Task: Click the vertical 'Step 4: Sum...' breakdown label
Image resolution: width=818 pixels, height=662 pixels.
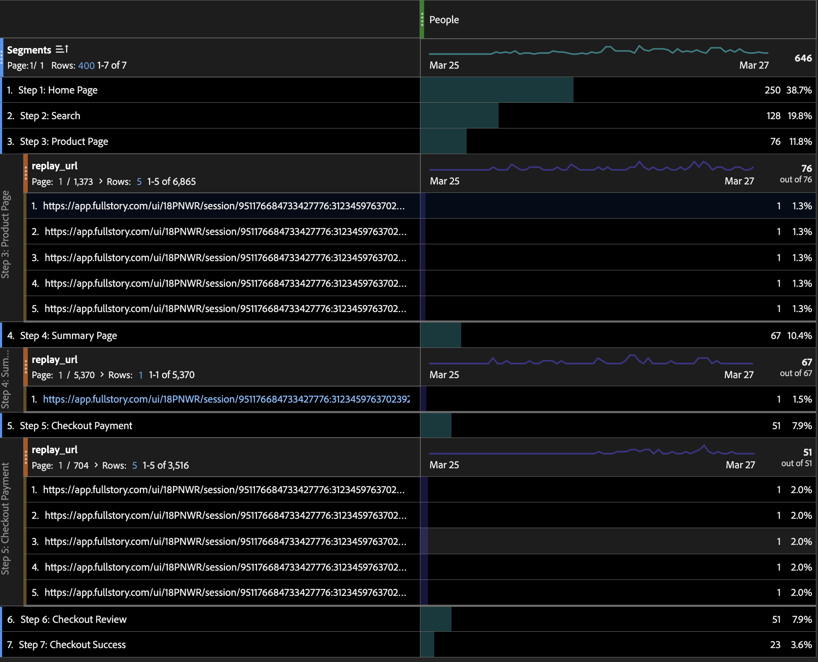Action: [5, 379]
